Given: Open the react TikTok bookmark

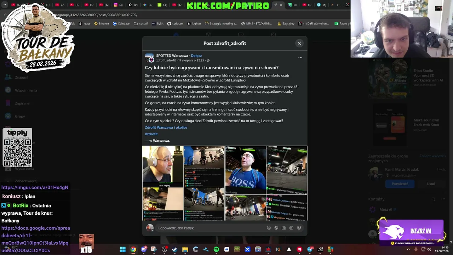Looking at the screenshot, I should click(84, 24).
